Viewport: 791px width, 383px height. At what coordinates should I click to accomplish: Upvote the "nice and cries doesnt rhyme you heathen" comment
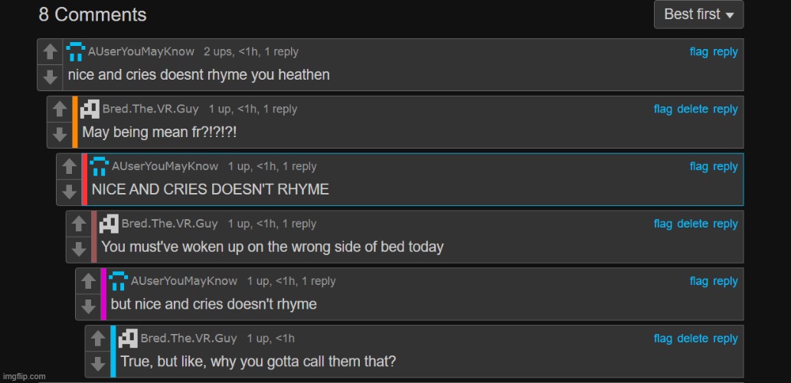pyautogui.click(x=50, y=52)
